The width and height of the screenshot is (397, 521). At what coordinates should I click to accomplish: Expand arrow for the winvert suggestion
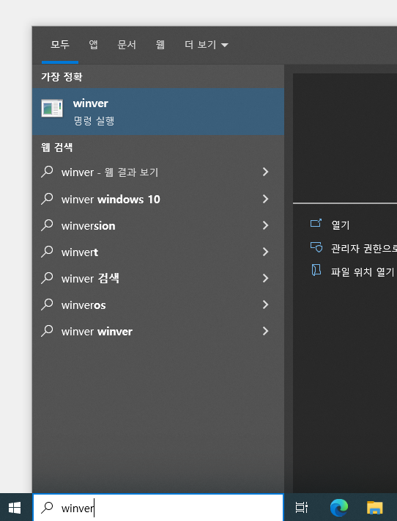pos(265,252)
